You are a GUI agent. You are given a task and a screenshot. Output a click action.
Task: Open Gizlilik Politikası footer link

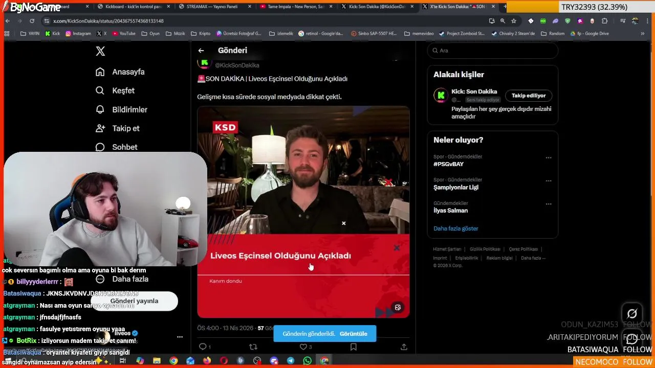click(x=485, y=249)
